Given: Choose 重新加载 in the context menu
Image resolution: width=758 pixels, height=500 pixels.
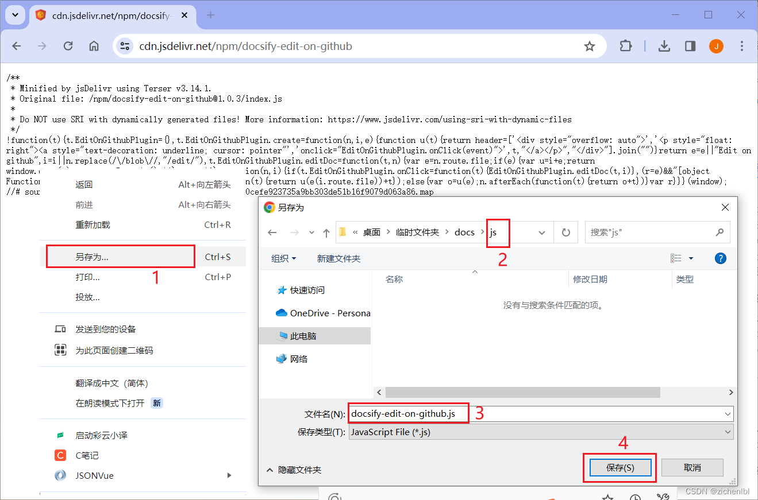Looking at the screenshot, I should pos(143,225).
